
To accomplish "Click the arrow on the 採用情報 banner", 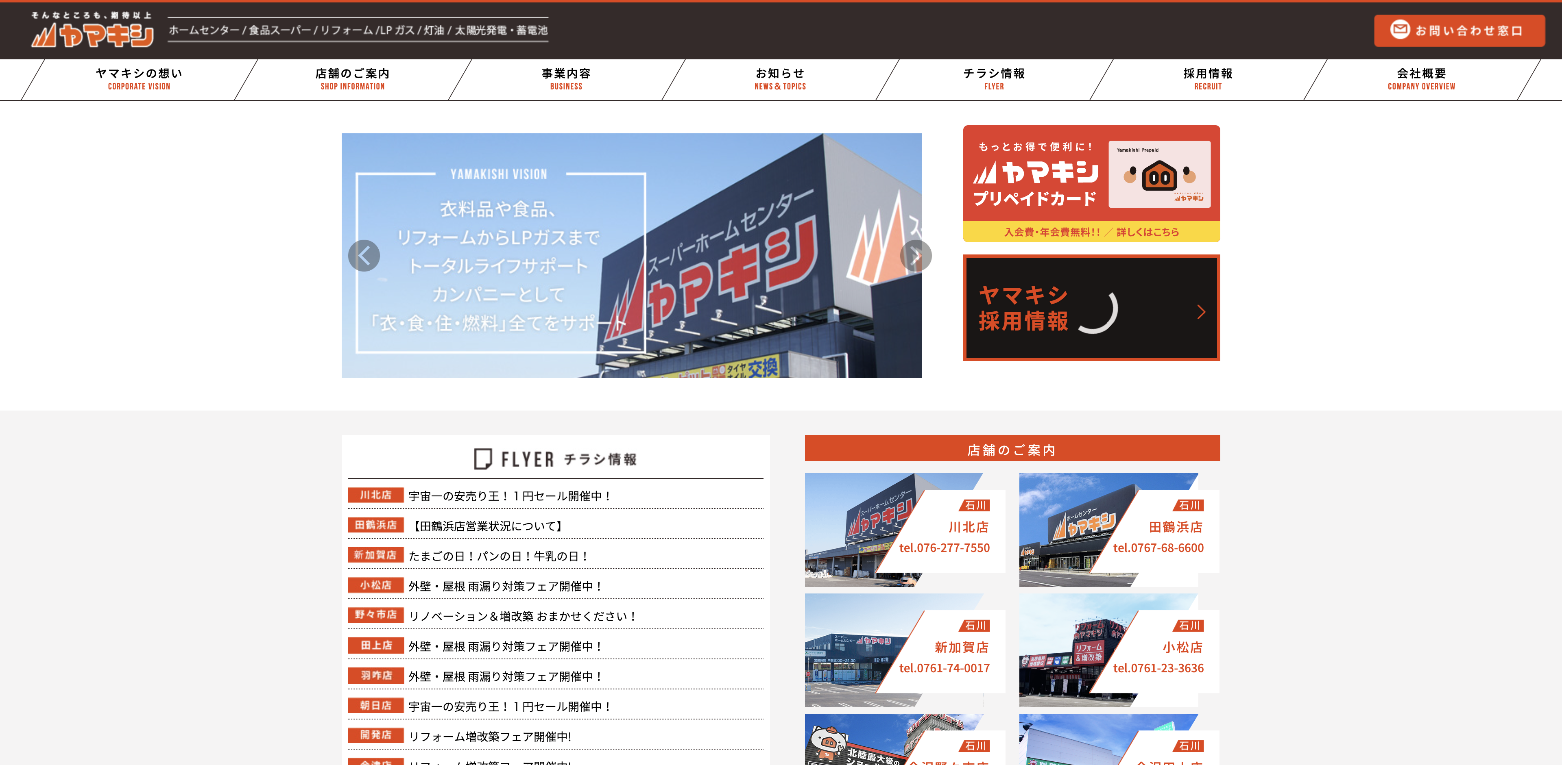I will click(x=1201, y=312).
